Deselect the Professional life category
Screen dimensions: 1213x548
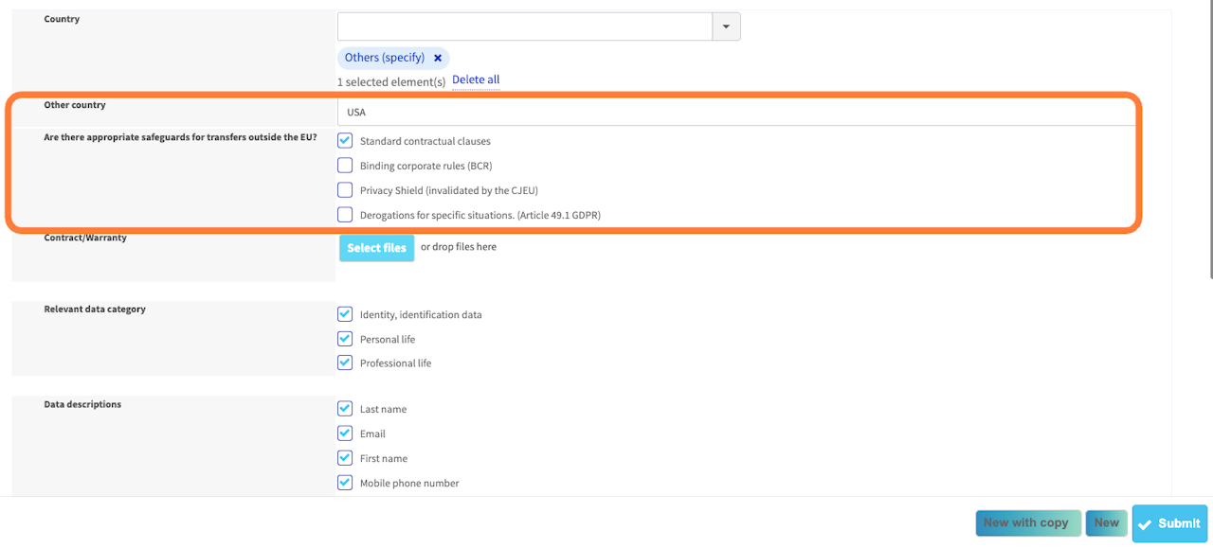click(345, 362)
